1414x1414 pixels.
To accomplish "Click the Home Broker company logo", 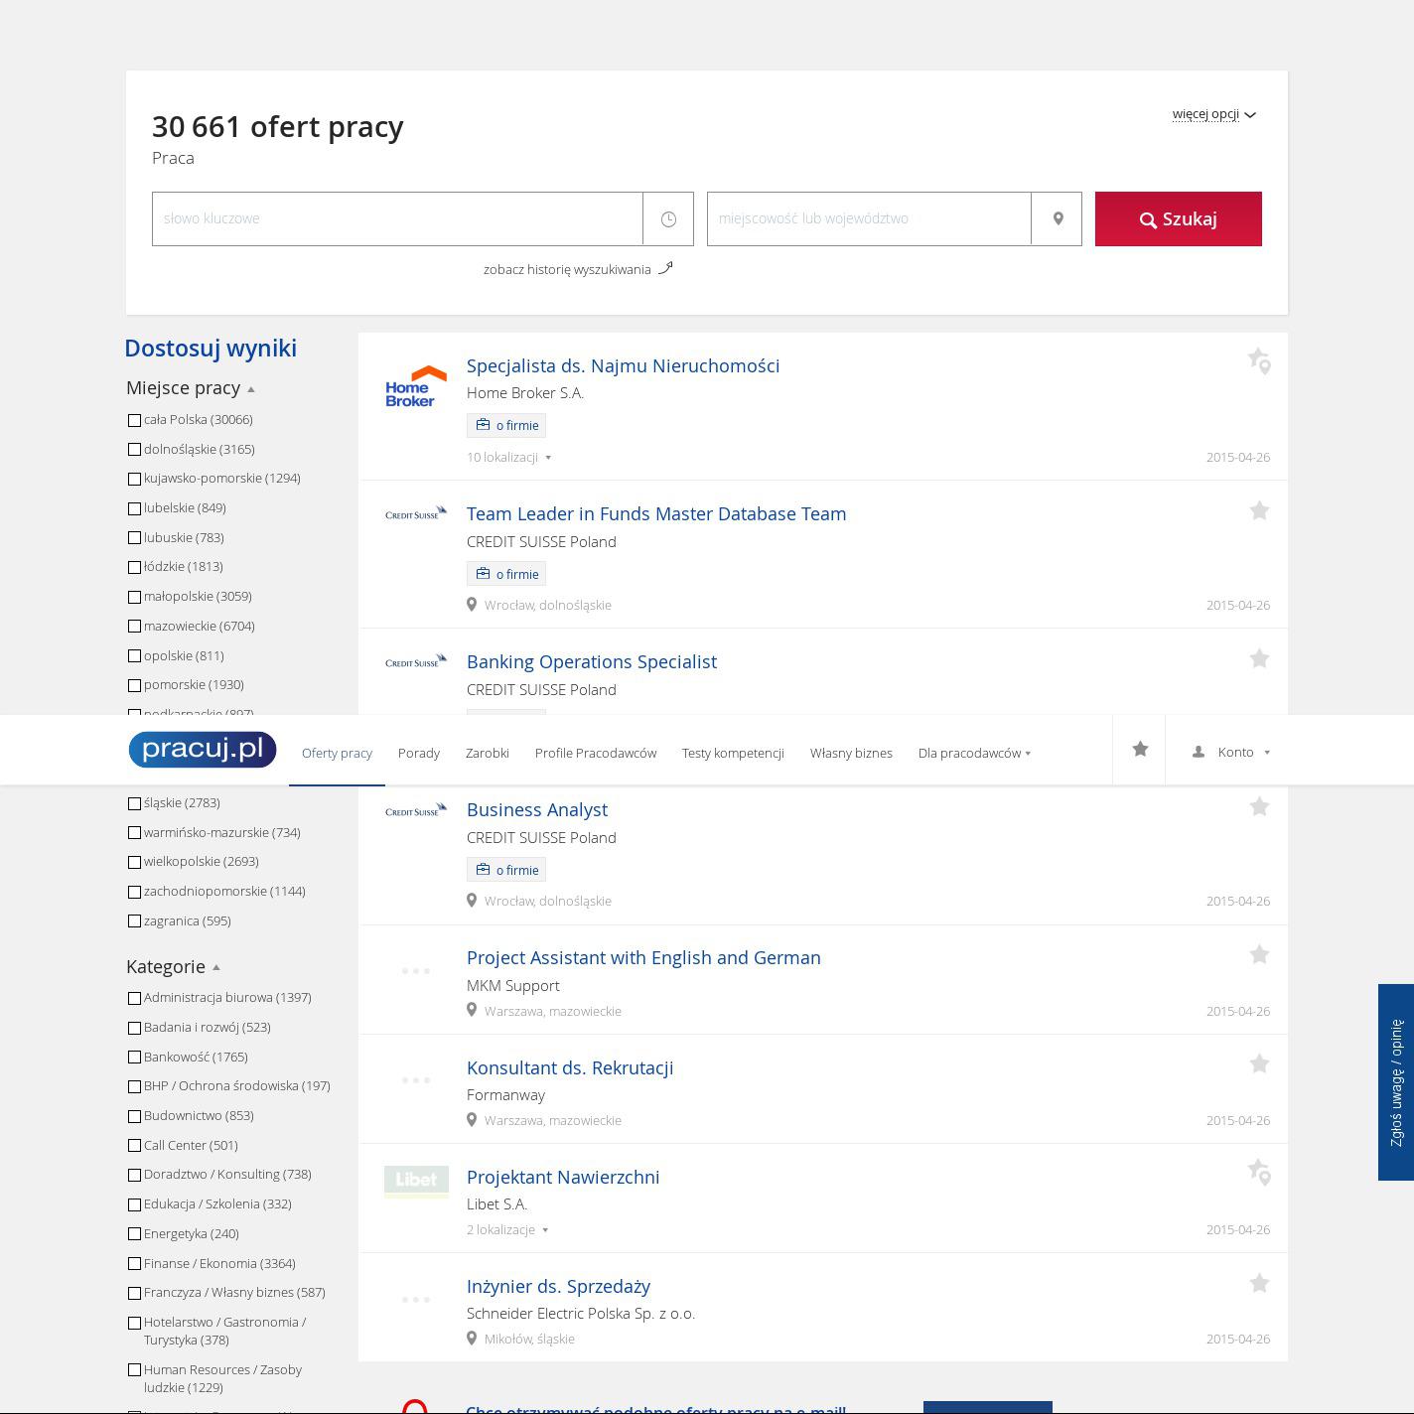I will pos(415,387).
